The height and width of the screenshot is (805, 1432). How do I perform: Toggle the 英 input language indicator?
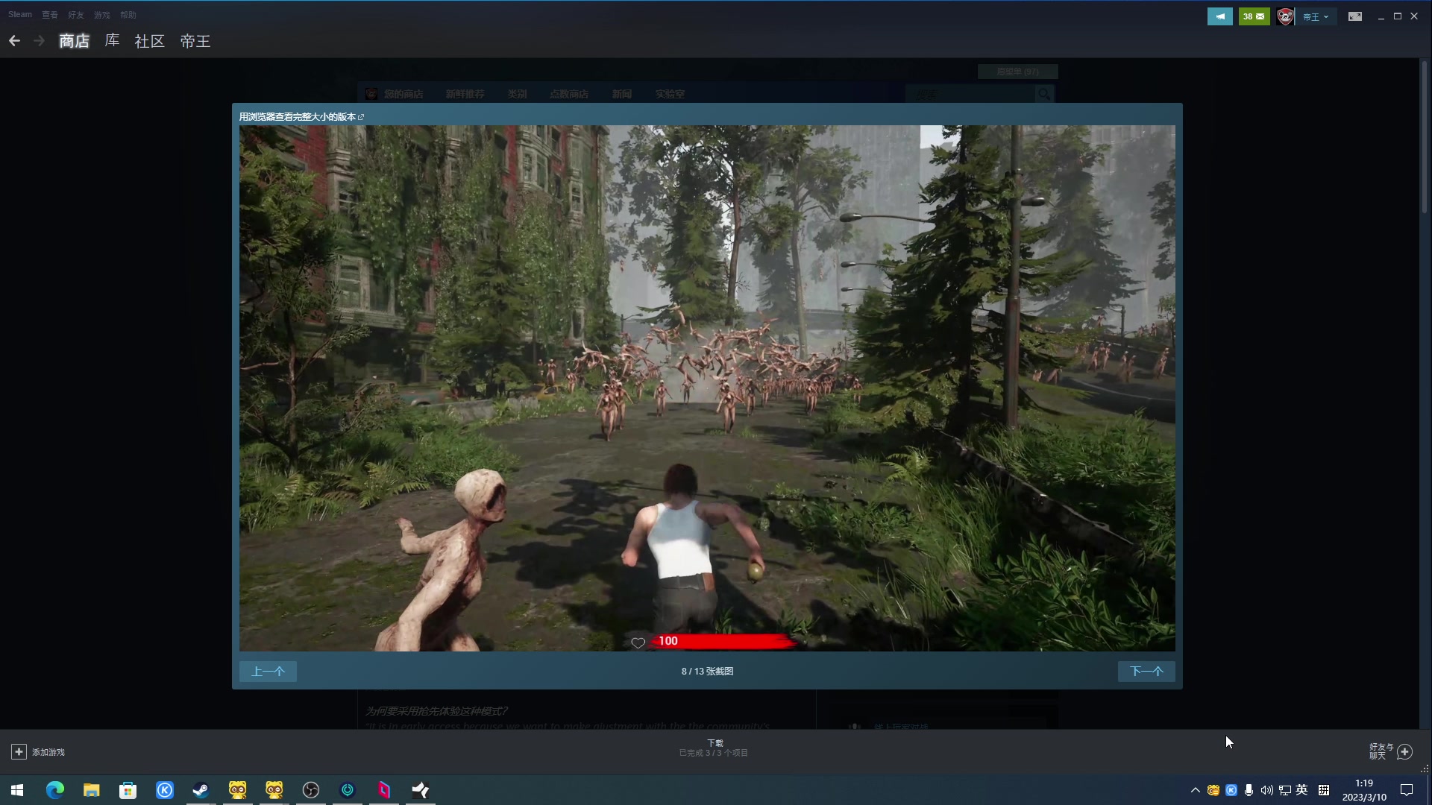pos(1302,790)
